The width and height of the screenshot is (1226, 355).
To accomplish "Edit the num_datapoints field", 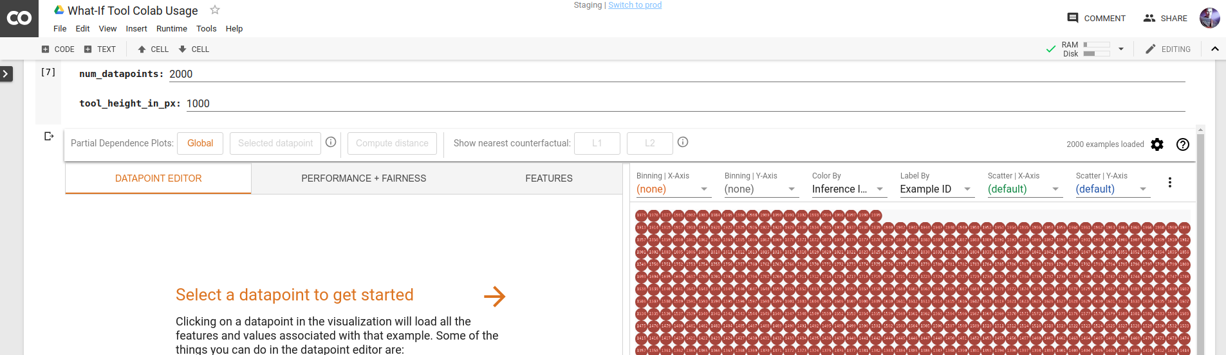I will tap(677, 74).
